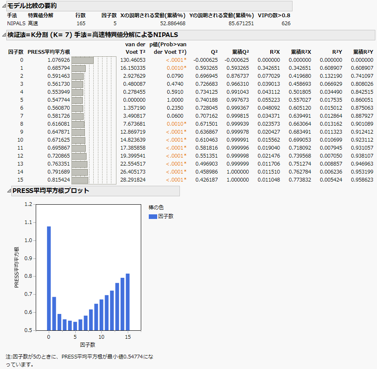Click the 1.2 tick on Y axis
Viewport: 377px width, 369px height.
[28, 204]
